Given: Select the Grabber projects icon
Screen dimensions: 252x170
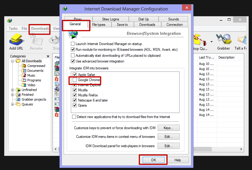Looking at the screenshot, I should pos(18,99).
